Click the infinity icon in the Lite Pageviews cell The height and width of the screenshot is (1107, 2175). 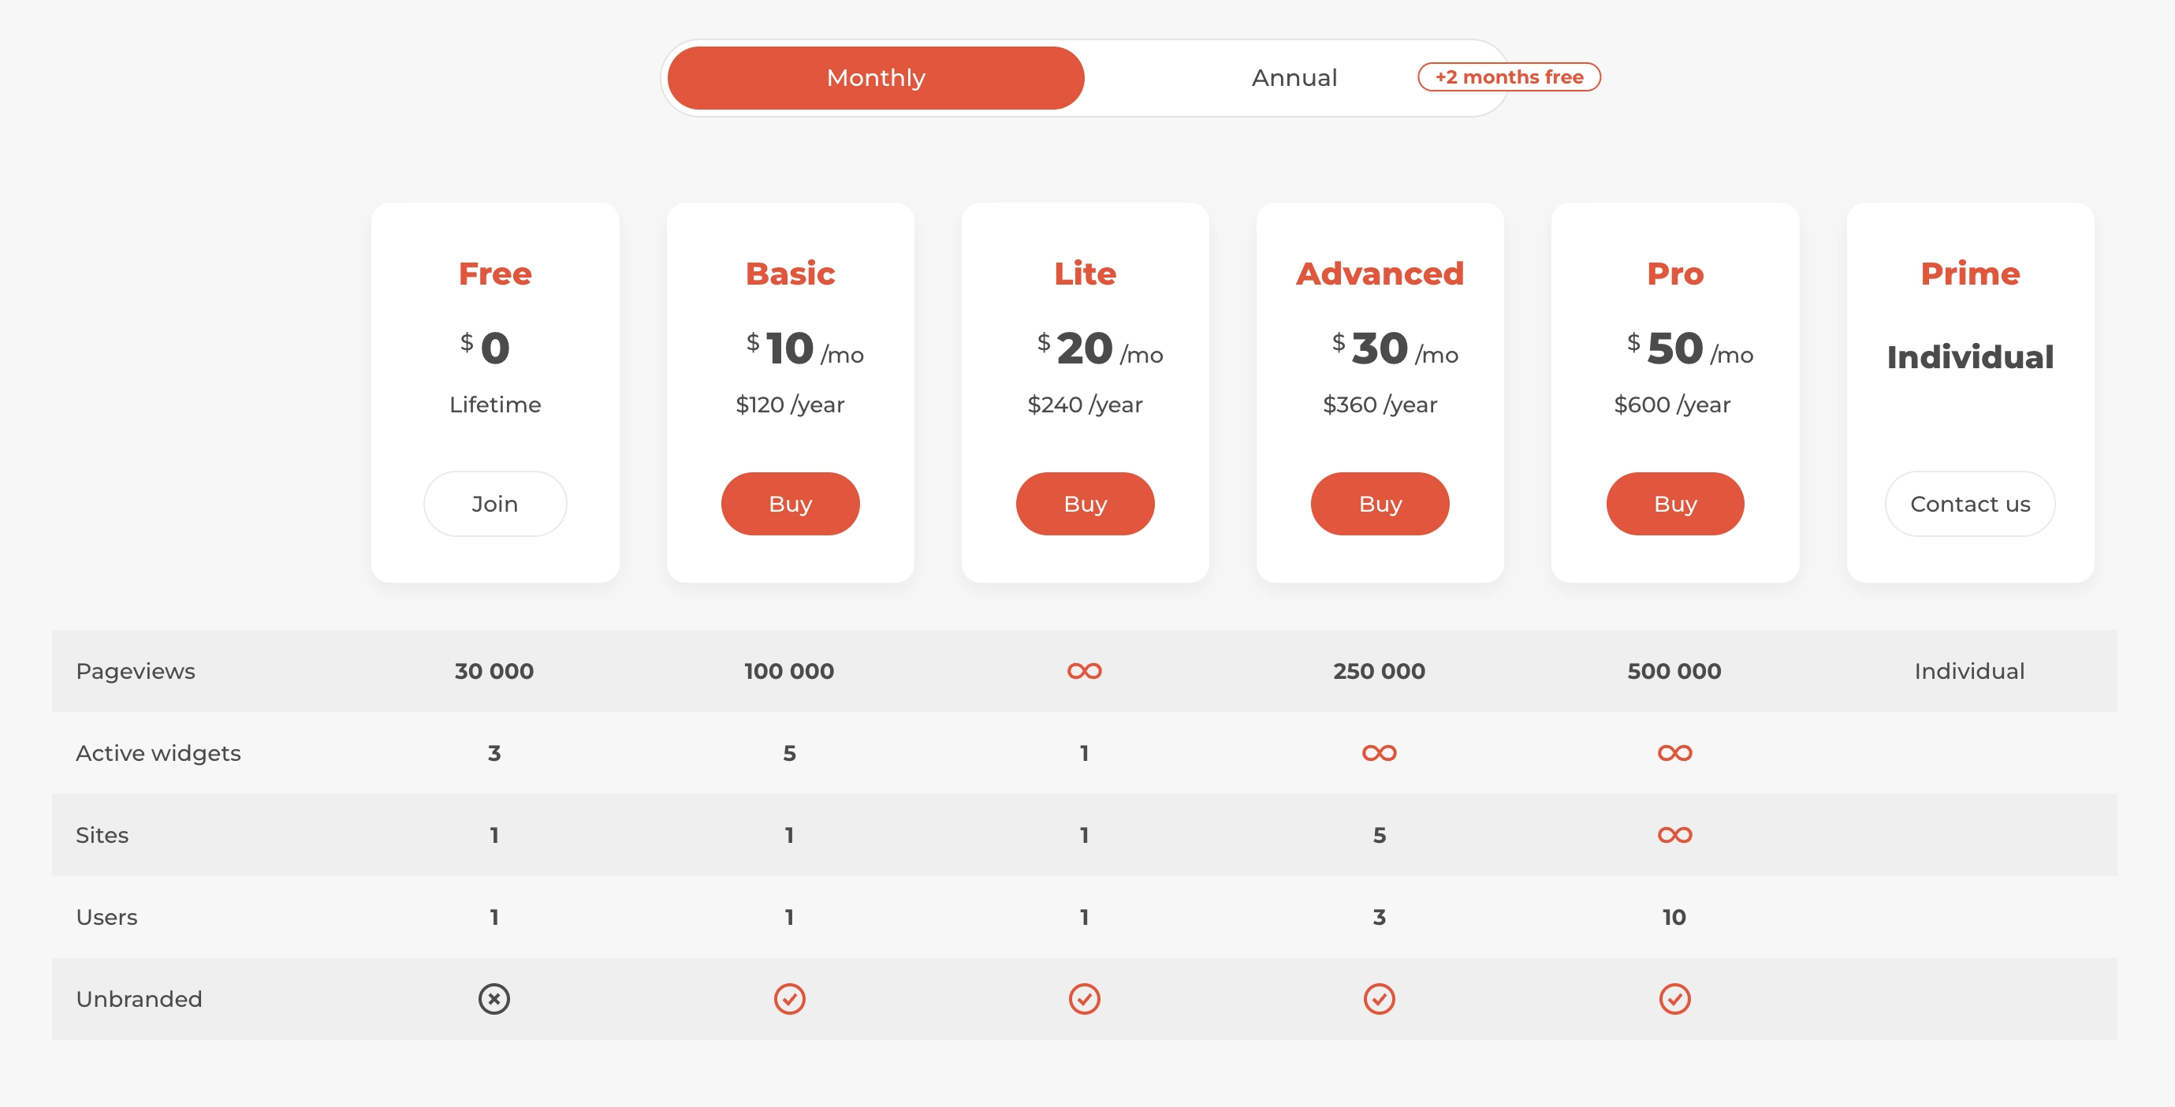[x=1084, y=671]
